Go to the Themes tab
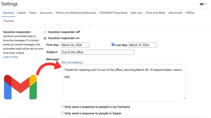Image resolution: width=211 pixels, height=118 pixels. pos(8,21)
